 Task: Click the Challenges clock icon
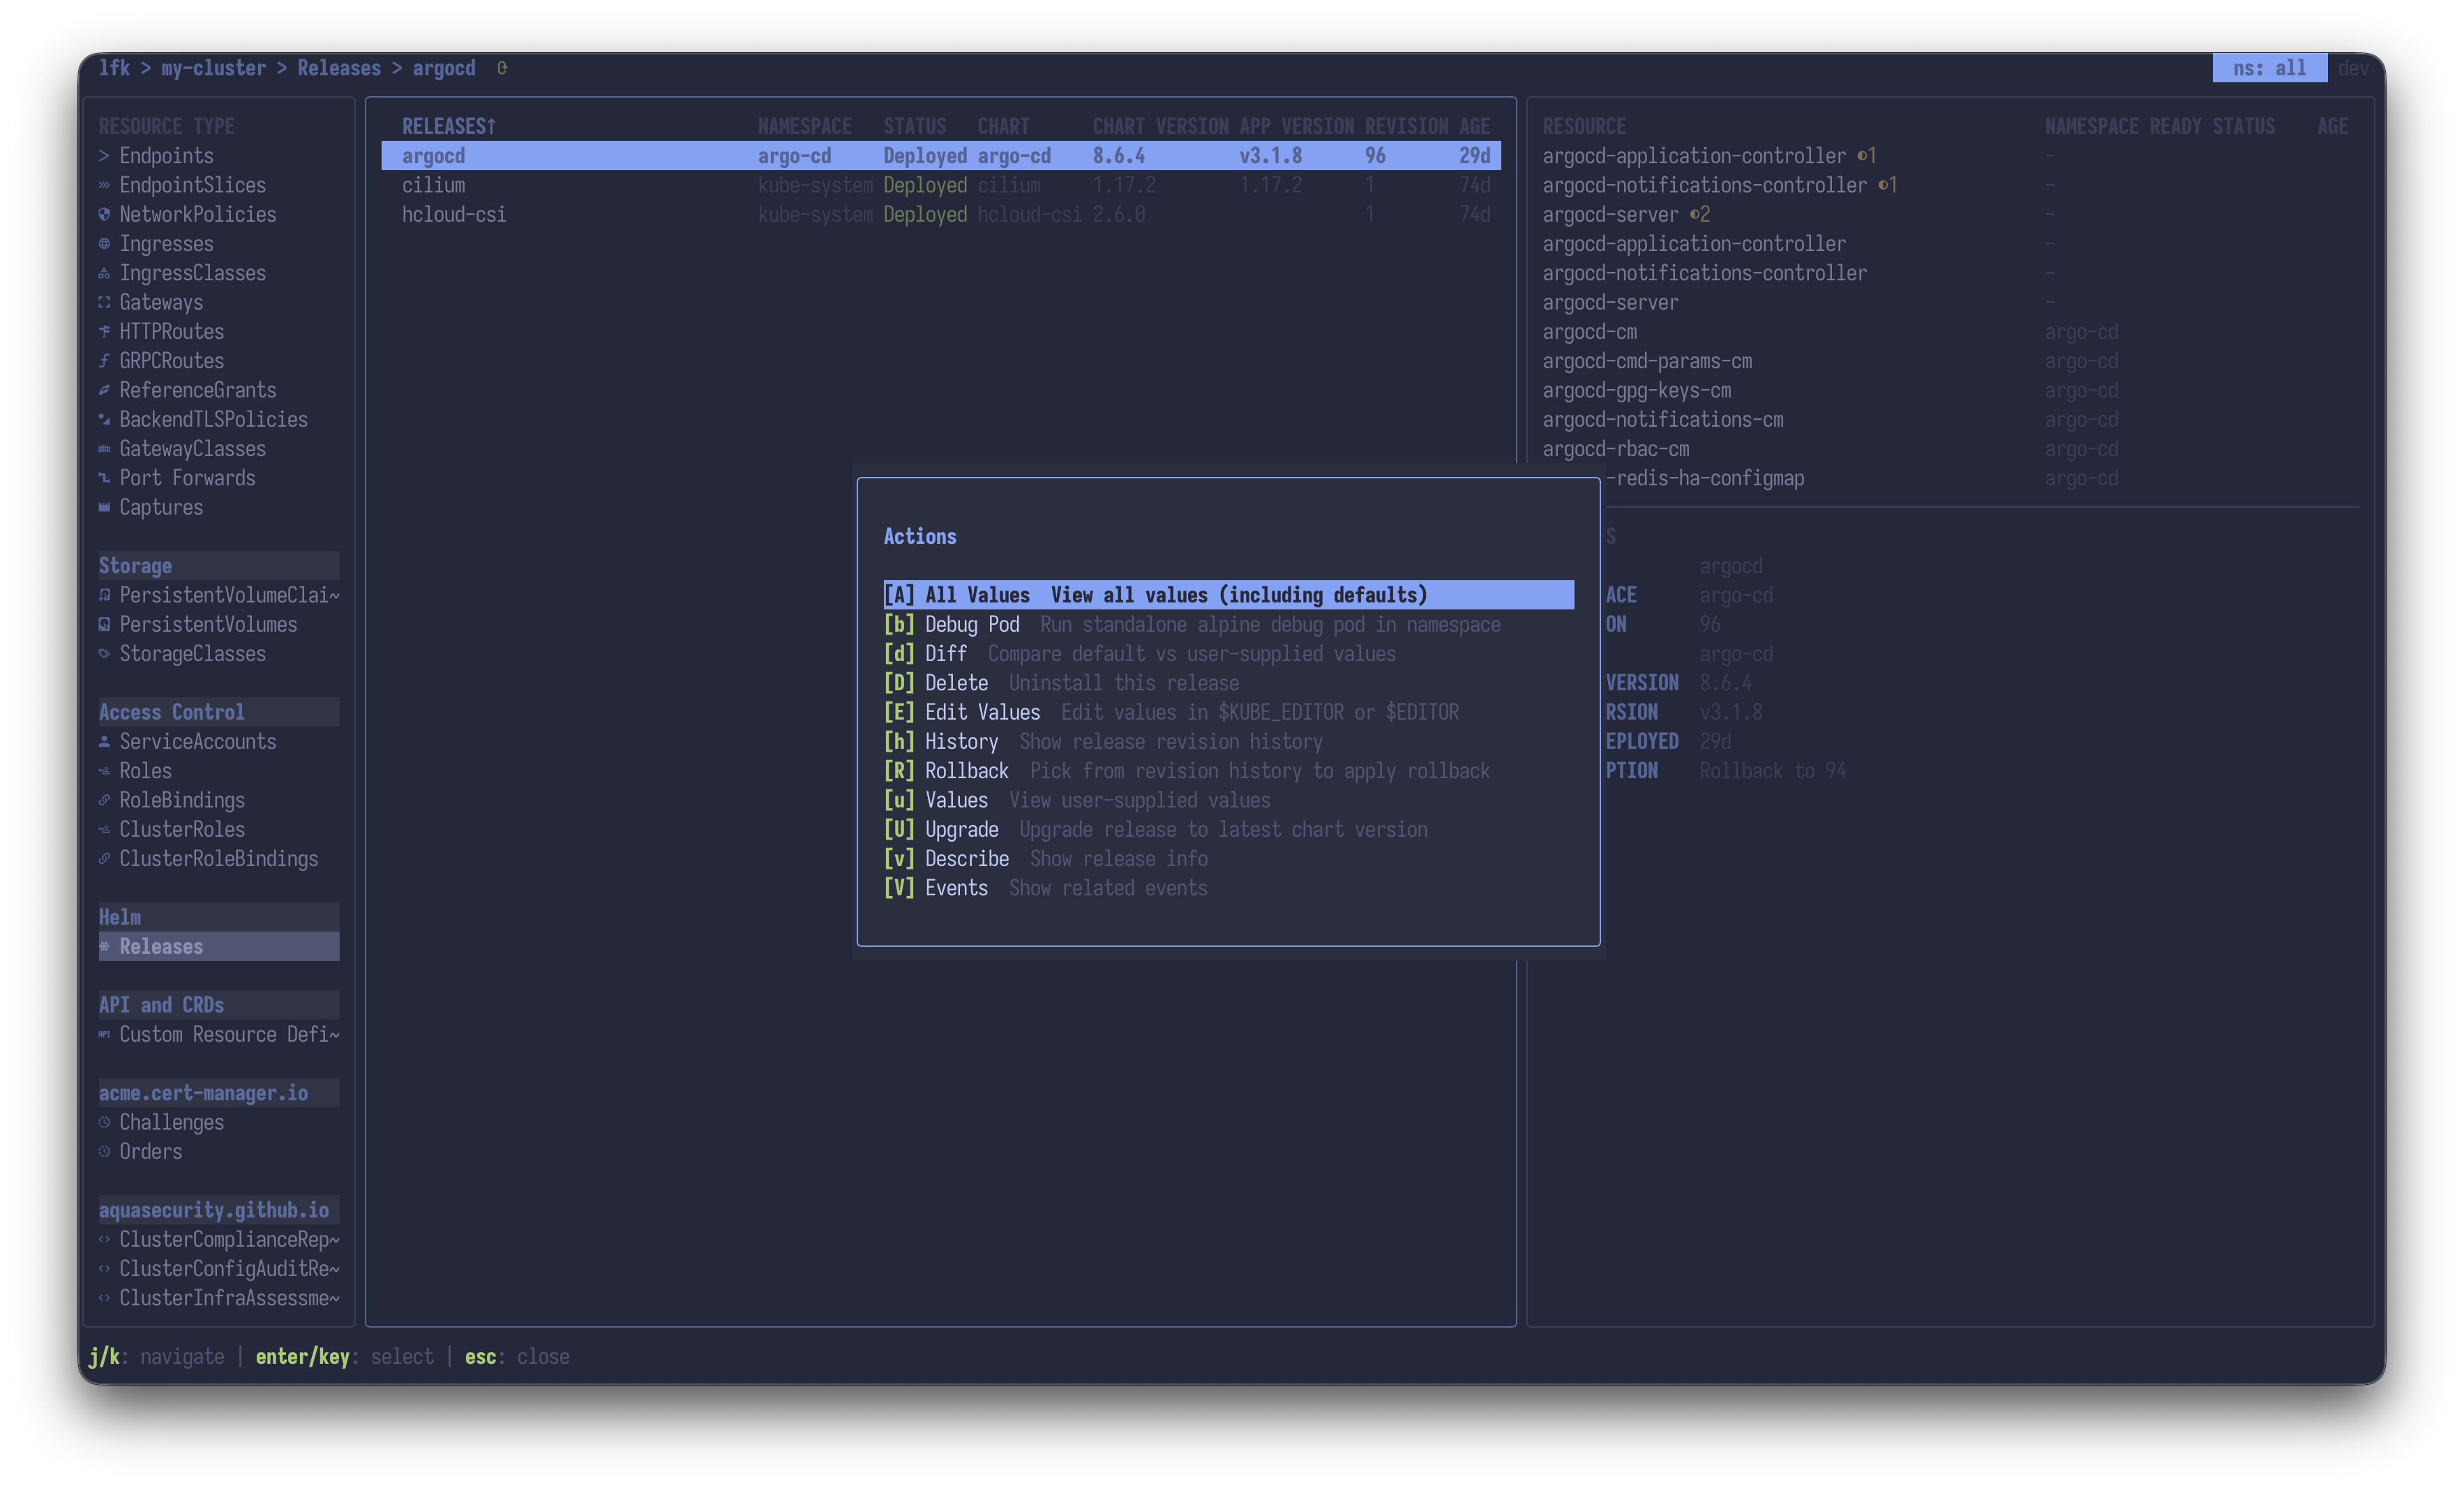pyautogui.click(x=104, y=1122)
